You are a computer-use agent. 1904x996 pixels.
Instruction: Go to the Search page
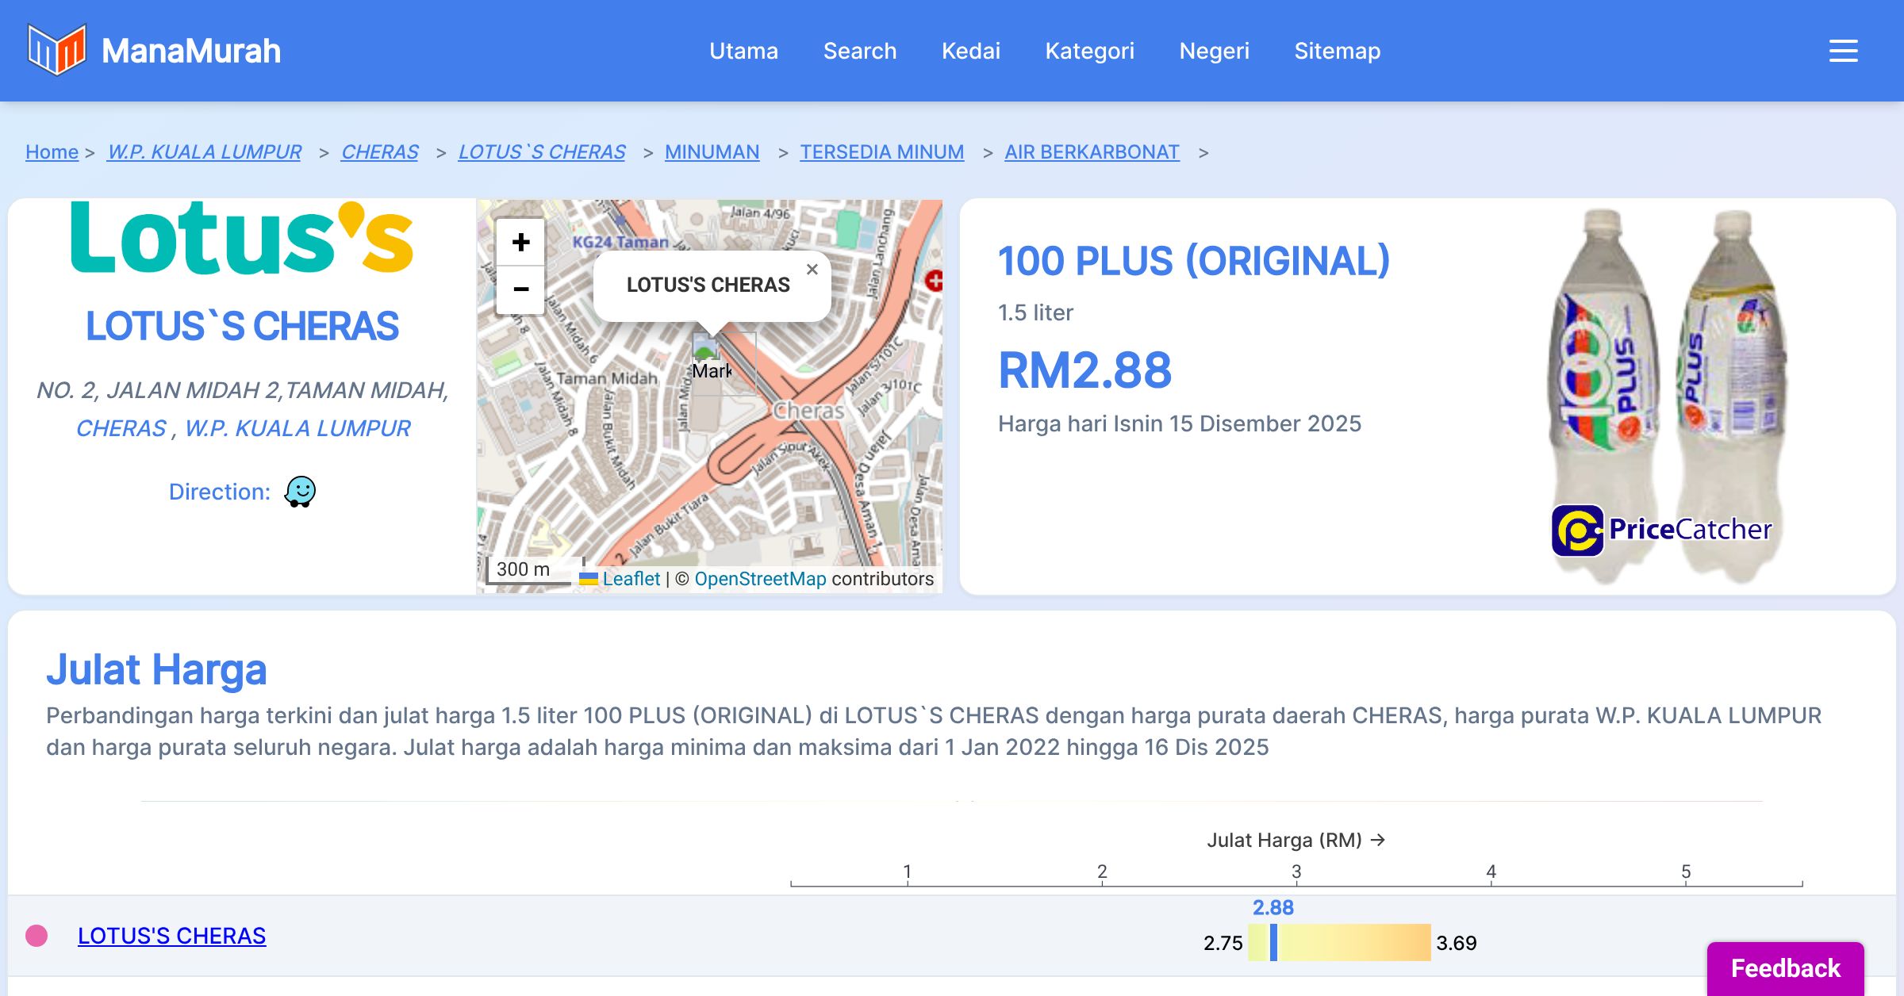[859, 51]
